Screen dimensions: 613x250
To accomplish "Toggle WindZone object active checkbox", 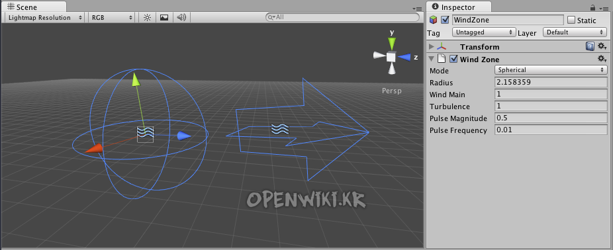I will tap(445, 20).
